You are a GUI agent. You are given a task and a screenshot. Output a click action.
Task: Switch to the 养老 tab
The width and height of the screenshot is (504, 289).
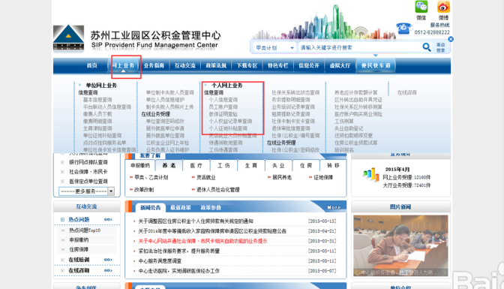coord(169,165)
